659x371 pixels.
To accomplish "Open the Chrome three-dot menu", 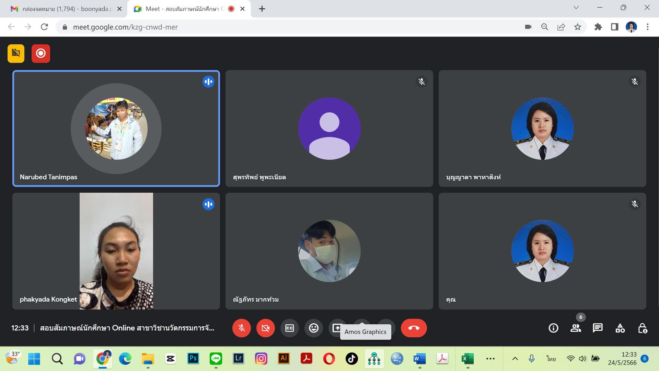I will 647,27.
